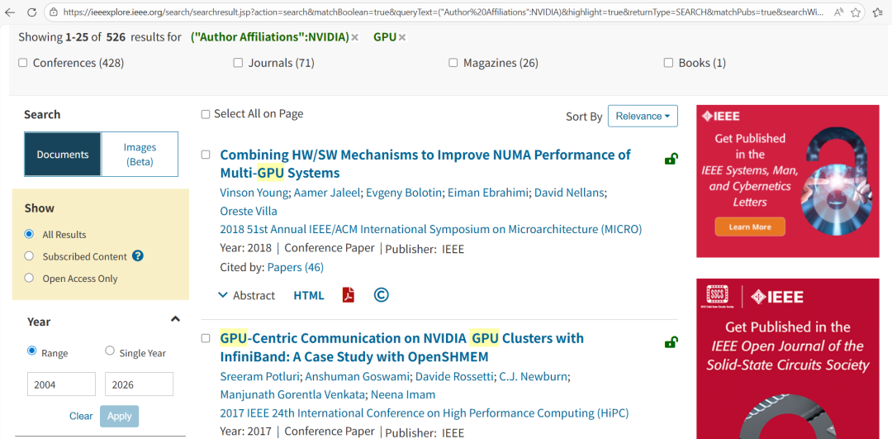Choose Subscribed Content radio option
This screenshot has width=892, height=439.
29,256
